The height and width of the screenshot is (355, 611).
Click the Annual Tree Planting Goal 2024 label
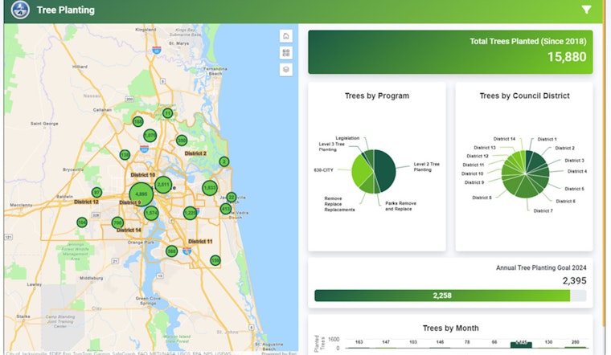coord(541,267)
